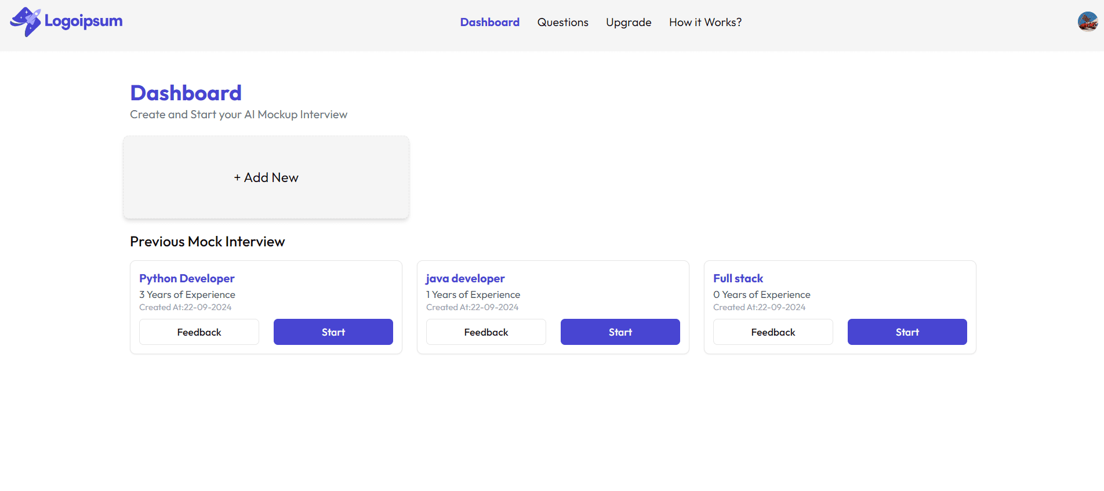Click Created At date on Full stack card

(760, 307)
